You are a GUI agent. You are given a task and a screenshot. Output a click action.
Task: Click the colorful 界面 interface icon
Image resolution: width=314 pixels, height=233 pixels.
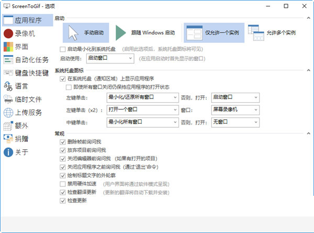pos(8,47)
